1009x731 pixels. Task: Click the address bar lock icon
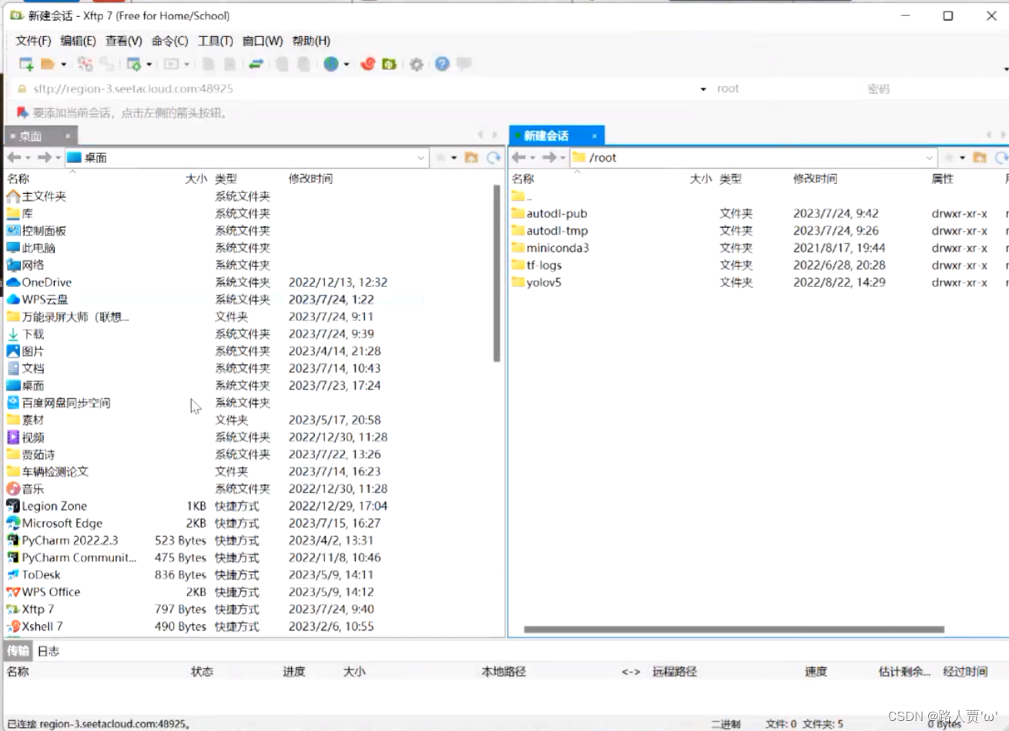point(21,88)
